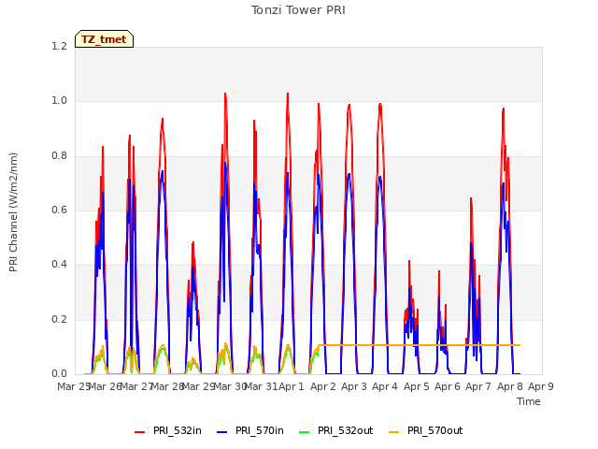This screenshot has width=598, height=449.
Task: Click the y-axis label PRI Channel (W/m2/nm)
Action: pos(13,212)
